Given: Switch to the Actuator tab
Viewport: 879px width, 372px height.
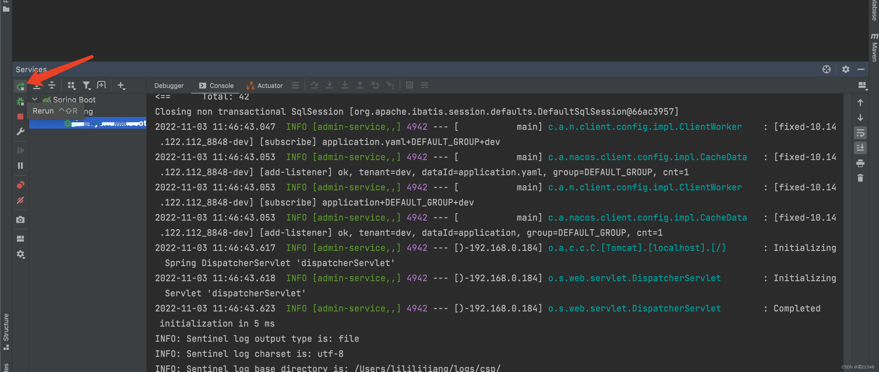Looking at the screenshot, I should [264, 86].
